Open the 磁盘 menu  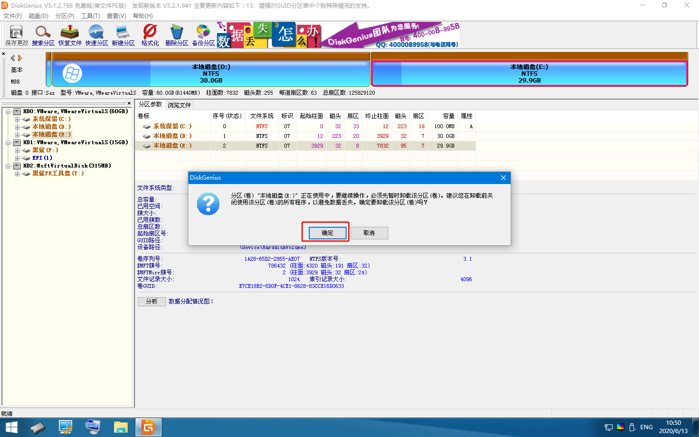click(38, 16)
